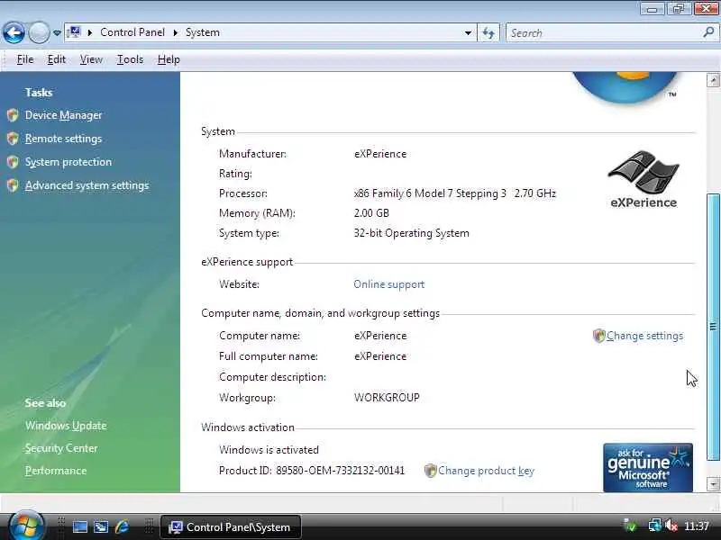This screenshot has height=540, width=721.
Task: Refresh the page with the Refresh button
Action: click(488, 32)
